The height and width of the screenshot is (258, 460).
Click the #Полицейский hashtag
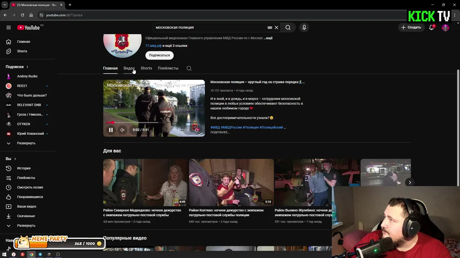point(271,128)
